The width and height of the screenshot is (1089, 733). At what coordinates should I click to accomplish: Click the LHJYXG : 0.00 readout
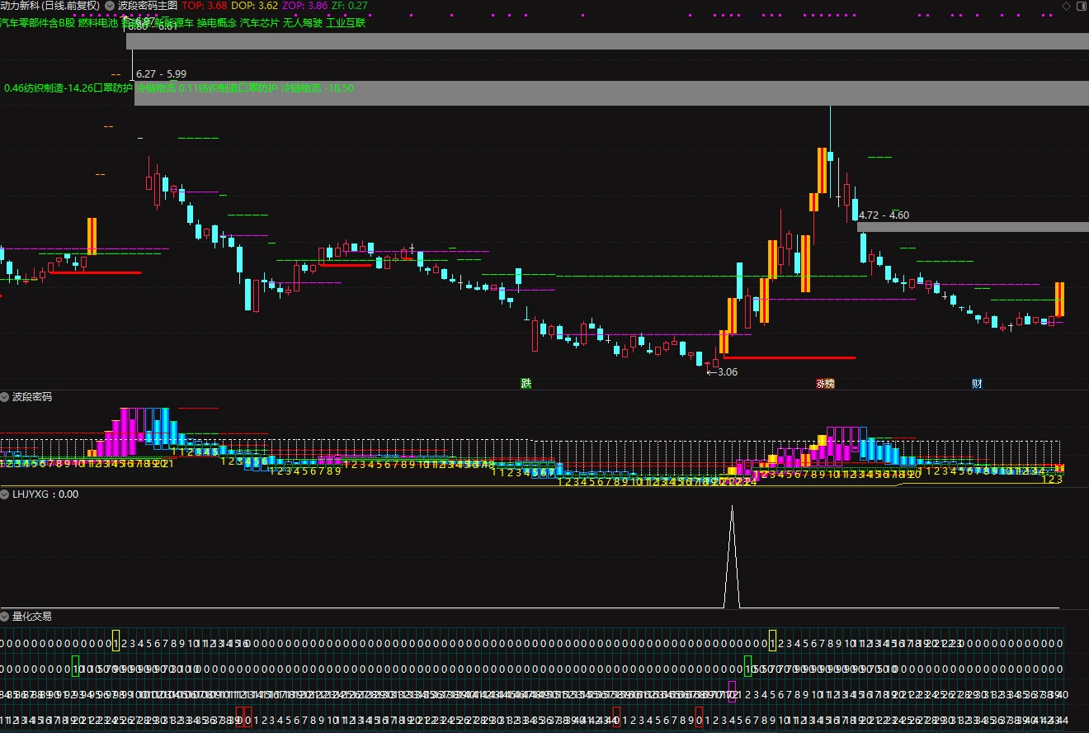click(45, 494)
